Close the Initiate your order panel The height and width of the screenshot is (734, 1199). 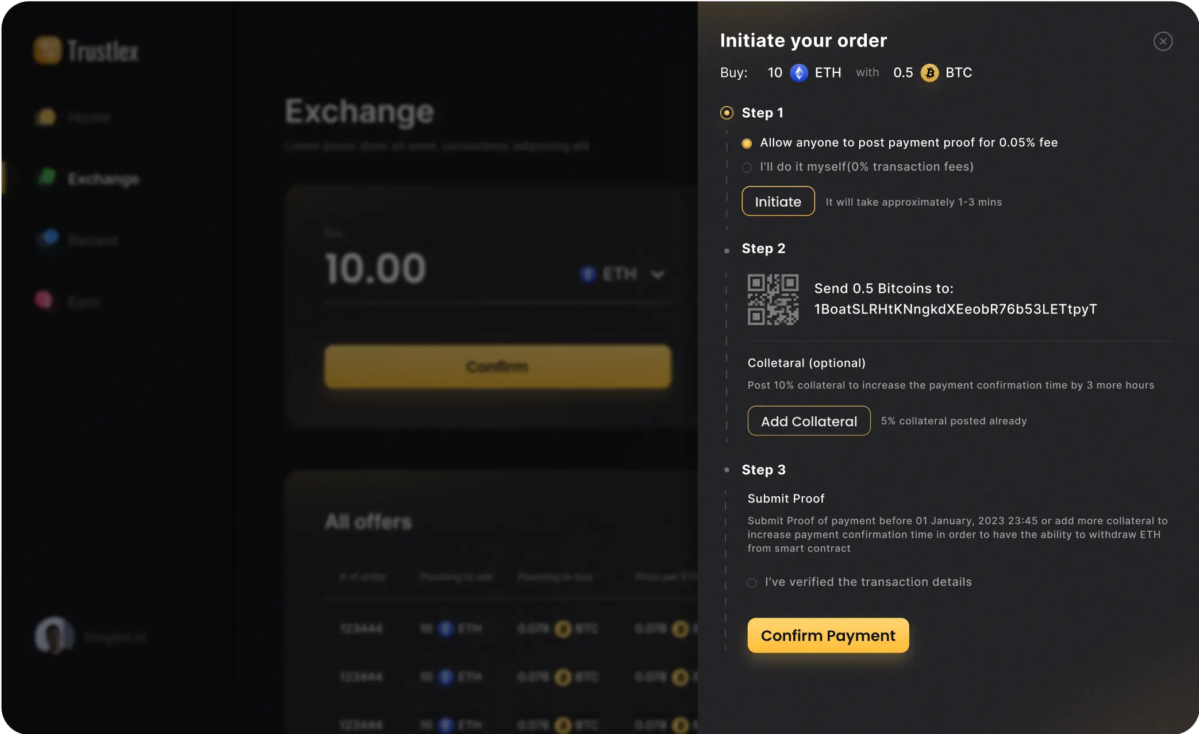(x=1163, y=41)
